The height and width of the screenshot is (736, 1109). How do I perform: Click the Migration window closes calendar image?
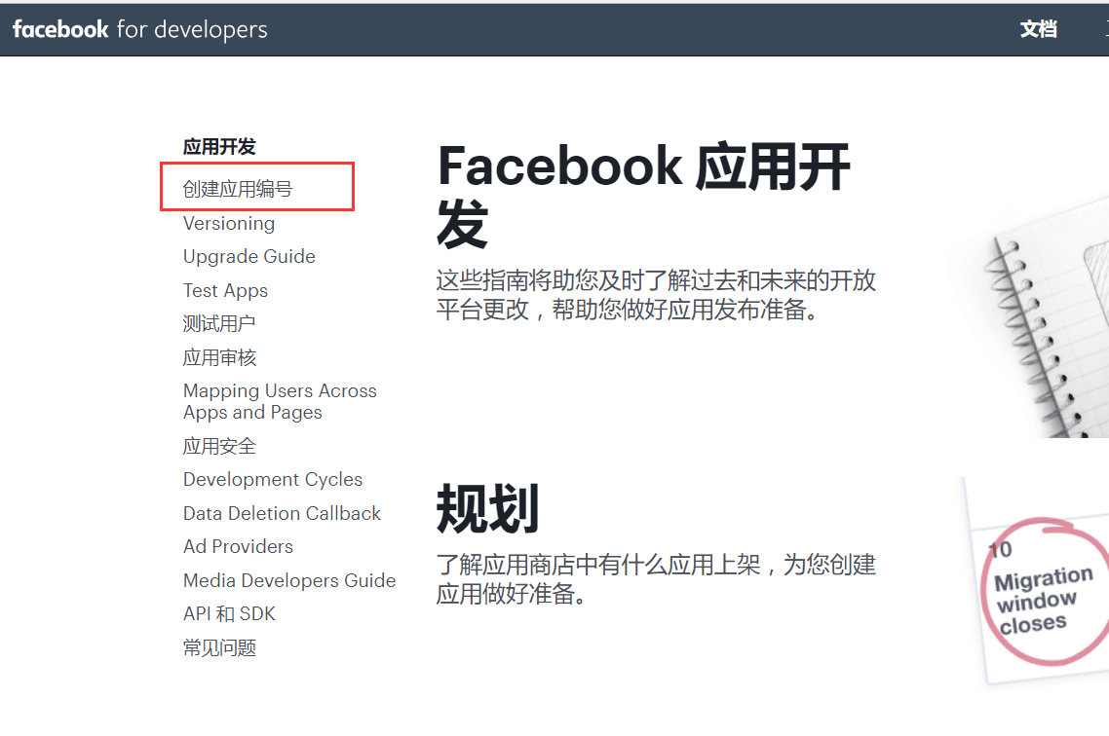click(1041, 594)
